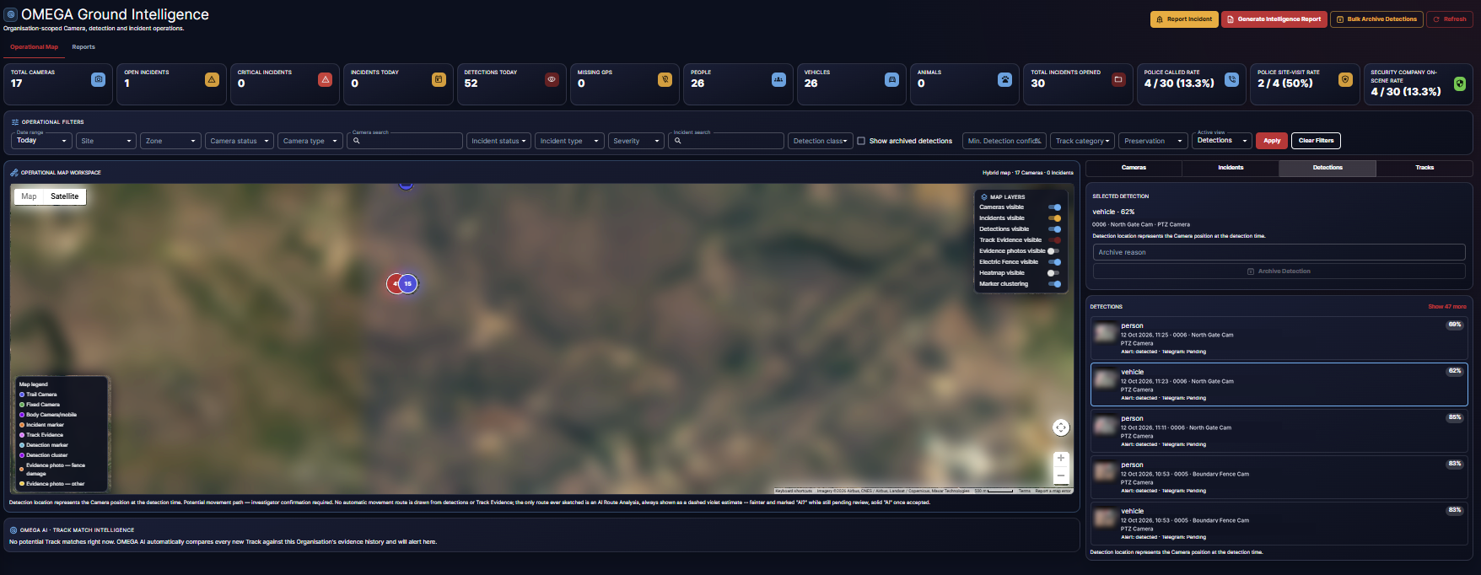1481x575 pixels.
Task: Click the red alert icon on Critical Incidents card
Action: [326, 79]
